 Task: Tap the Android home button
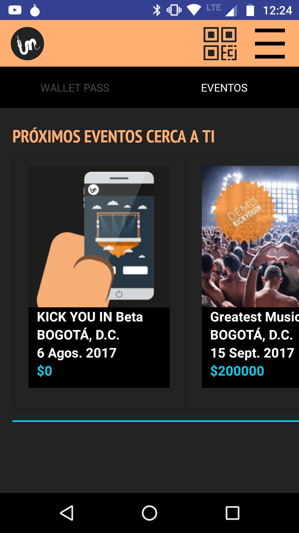[x=149, y=513]
